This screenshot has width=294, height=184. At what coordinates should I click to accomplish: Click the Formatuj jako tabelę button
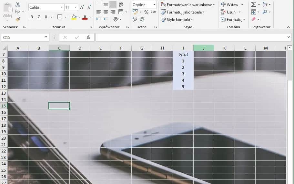(183, 12)
